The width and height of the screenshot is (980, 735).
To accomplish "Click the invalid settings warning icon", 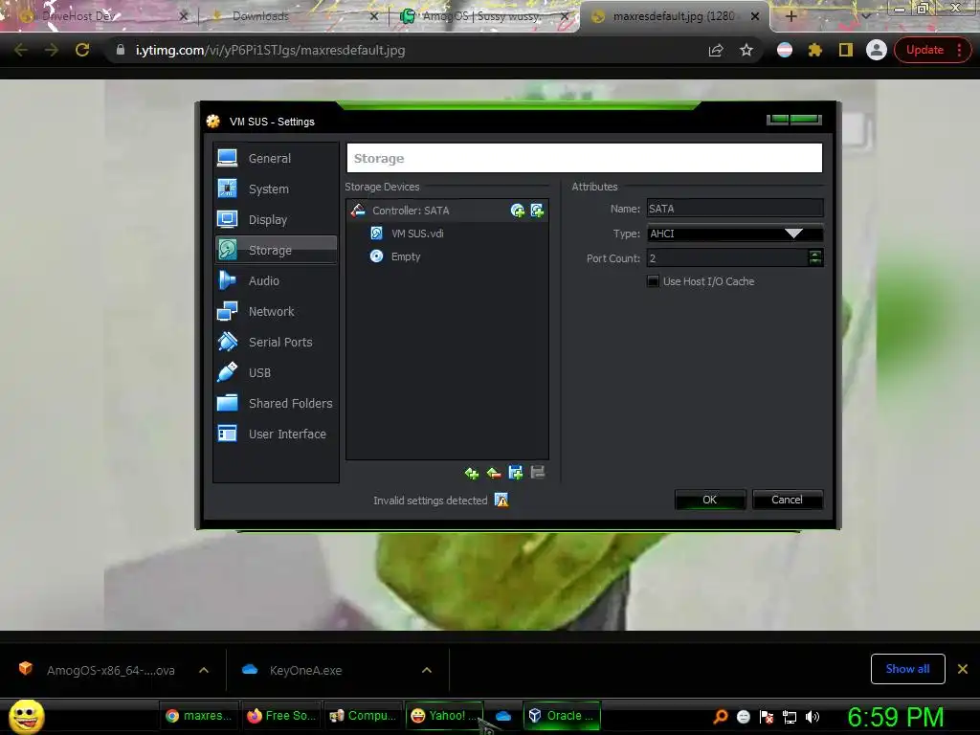I will 501,500.
